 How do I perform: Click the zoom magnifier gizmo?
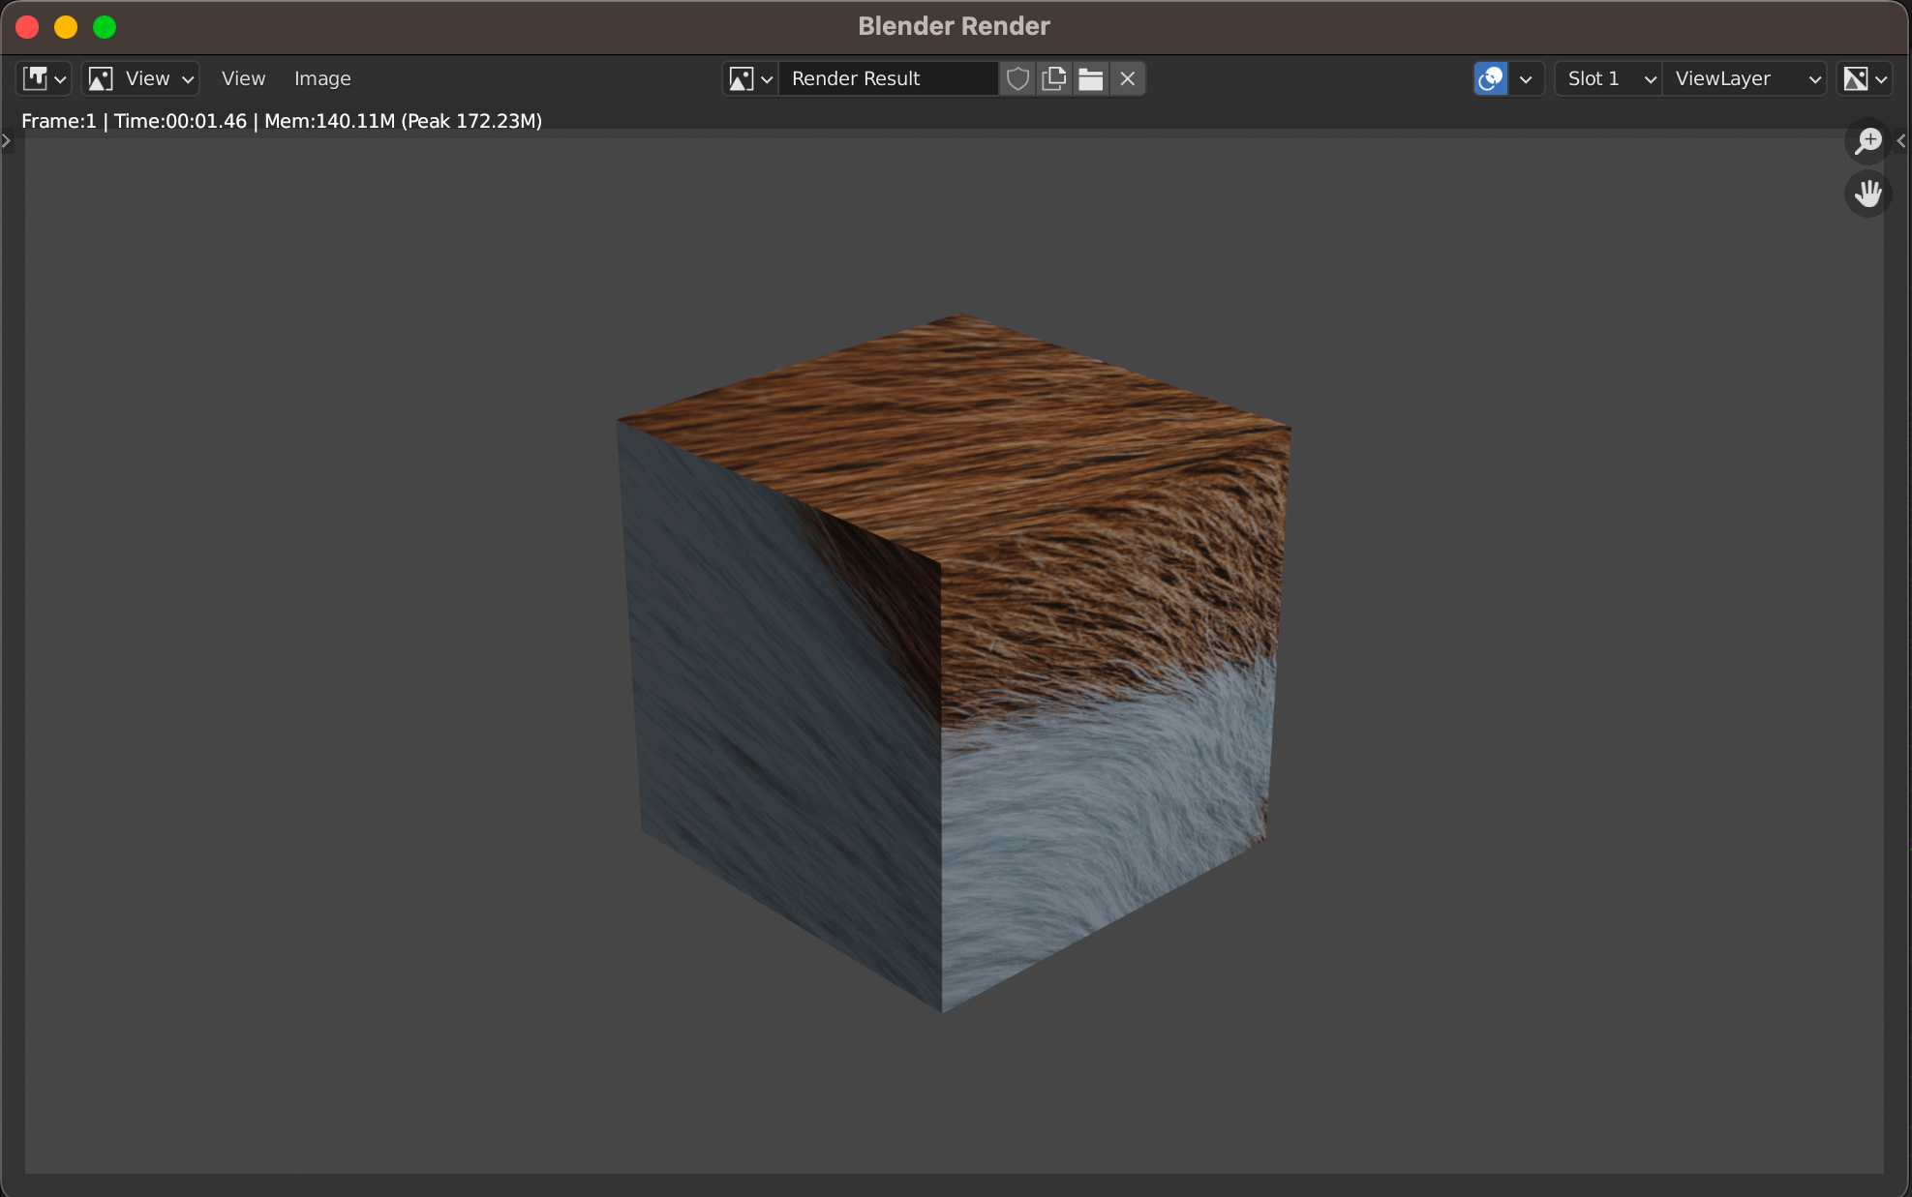click(1867, 141)
